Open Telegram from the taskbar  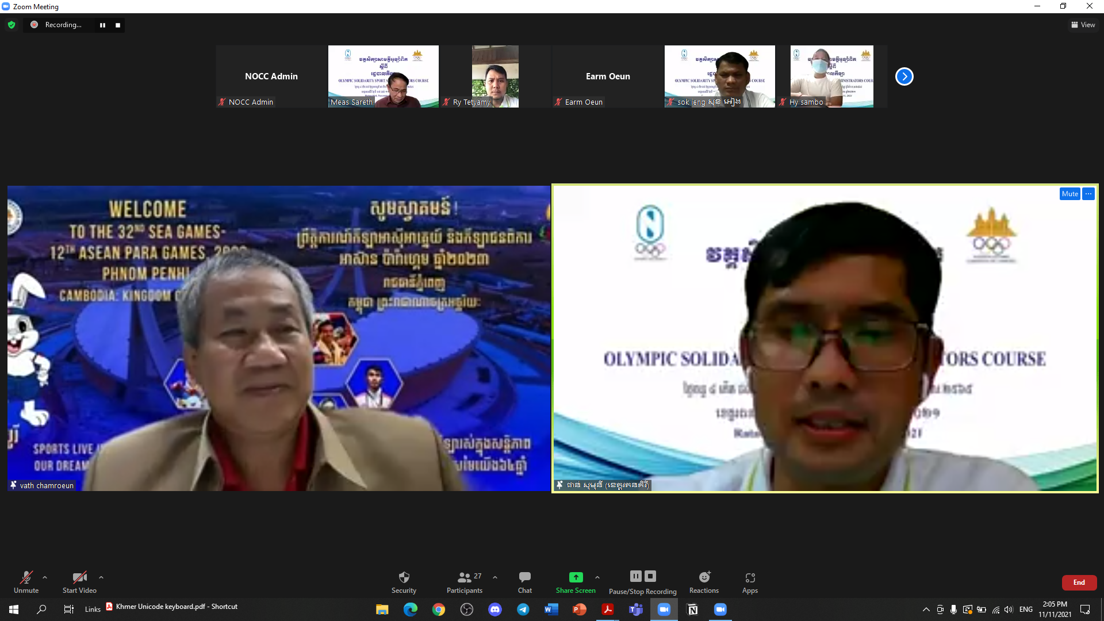click(x=523, y=609)
